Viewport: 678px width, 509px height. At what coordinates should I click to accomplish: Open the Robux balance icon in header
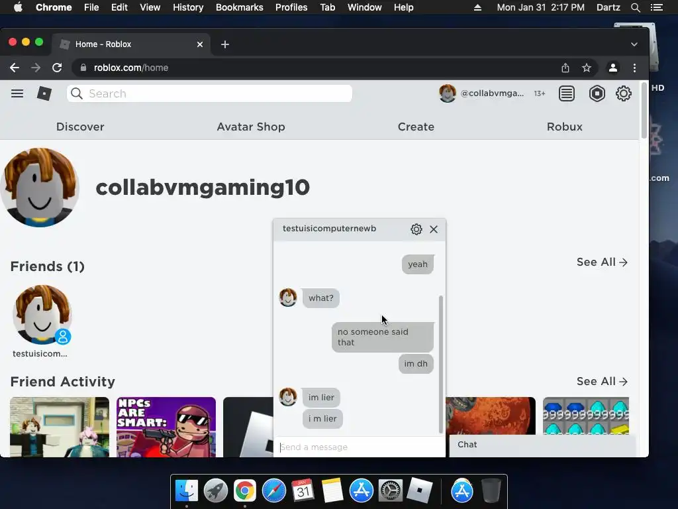pos(597,93)
